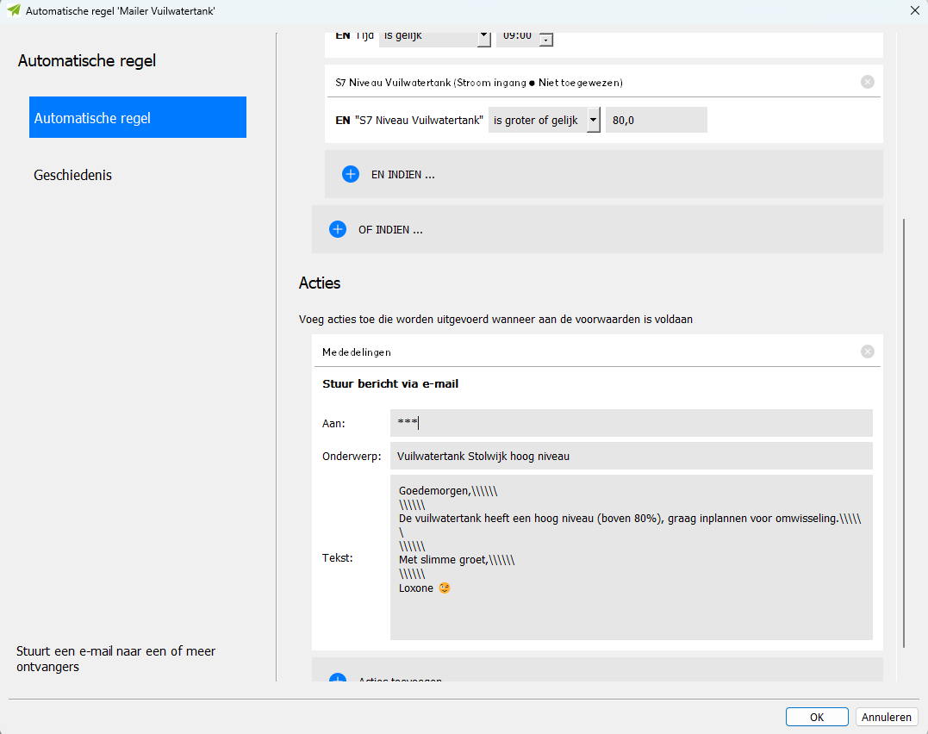The width and height of the screenshot is (928, 734).
Task: Click the 09:00 time value field
Action: coord(517,36)
